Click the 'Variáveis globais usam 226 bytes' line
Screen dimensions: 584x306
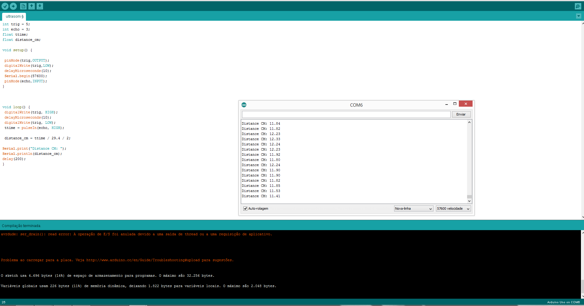pos(139,286)
